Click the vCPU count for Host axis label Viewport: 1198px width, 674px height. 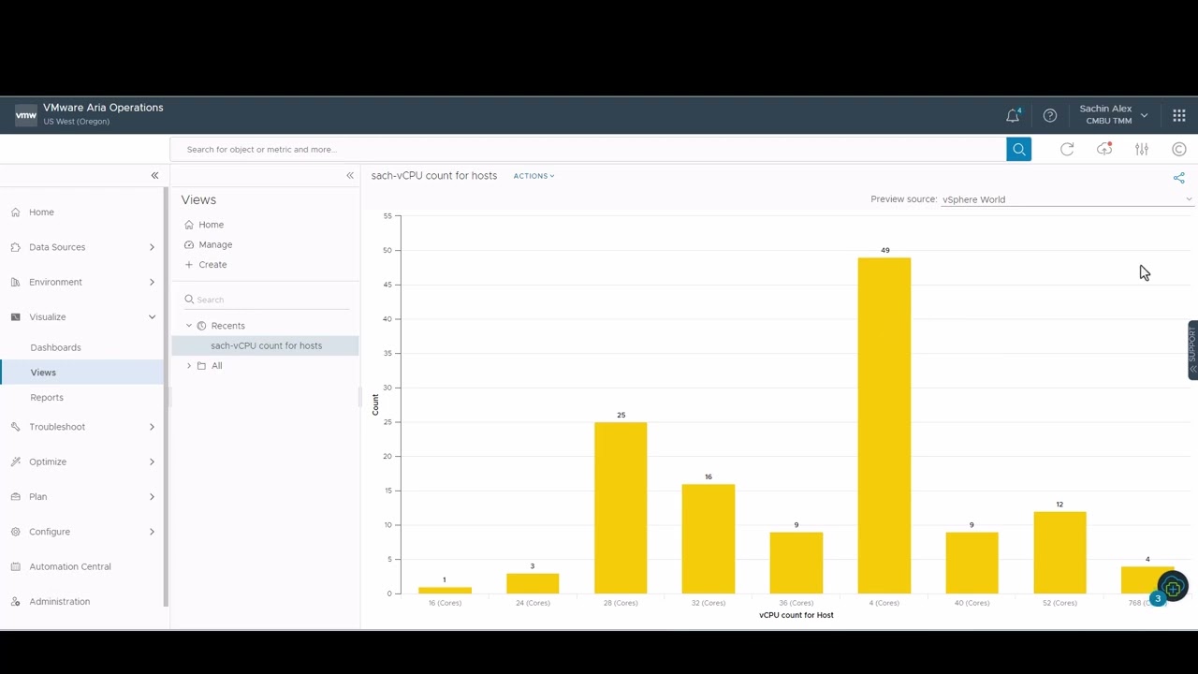click(x=796, y=615)
